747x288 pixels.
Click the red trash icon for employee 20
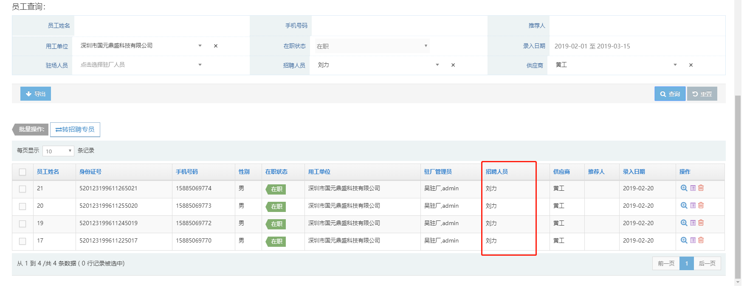click(x=701, y=206)
